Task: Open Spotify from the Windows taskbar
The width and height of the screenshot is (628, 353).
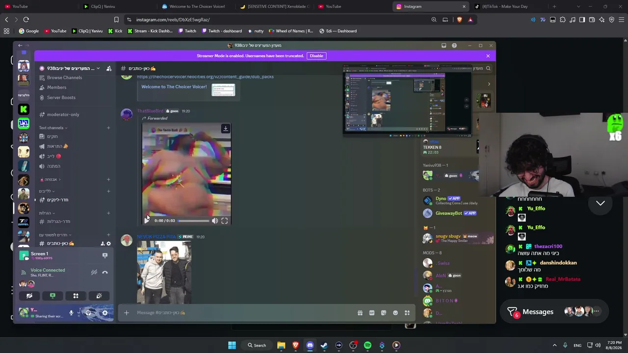Action: coord(367,345)
